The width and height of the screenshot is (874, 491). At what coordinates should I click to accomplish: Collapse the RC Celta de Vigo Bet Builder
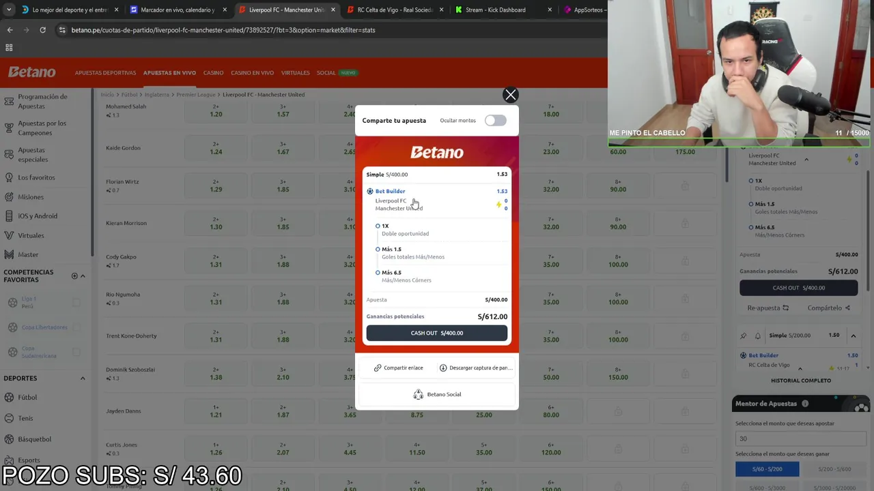pyautogui.click(x=800, y=368)
